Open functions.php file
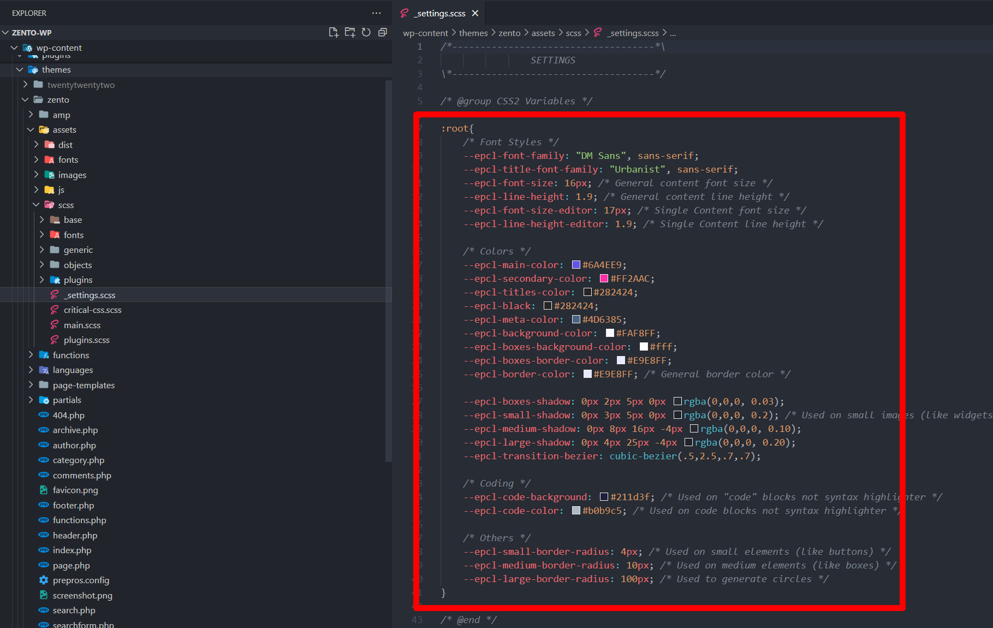This screenshot has width=993, height=628. 79,520
